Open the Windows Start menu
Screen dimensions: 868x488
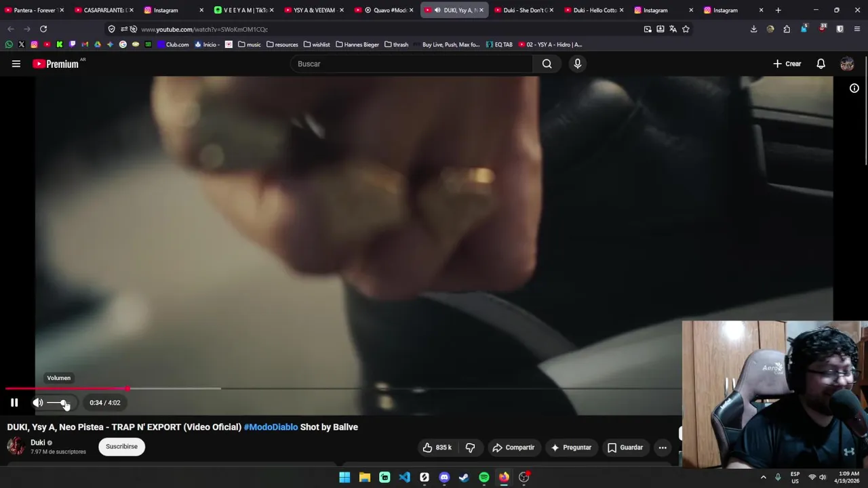[x=344, y=477]
